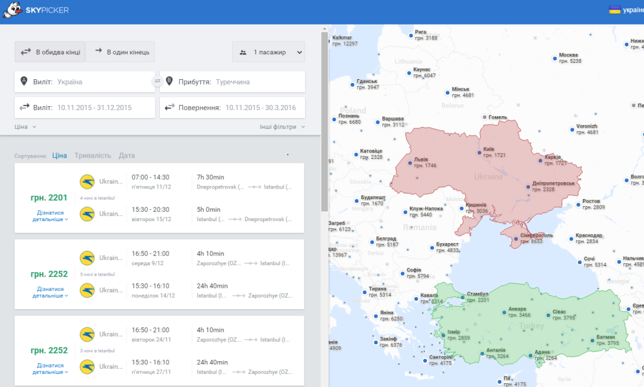
Task: Click the Батман map marker
Action: 592,341
